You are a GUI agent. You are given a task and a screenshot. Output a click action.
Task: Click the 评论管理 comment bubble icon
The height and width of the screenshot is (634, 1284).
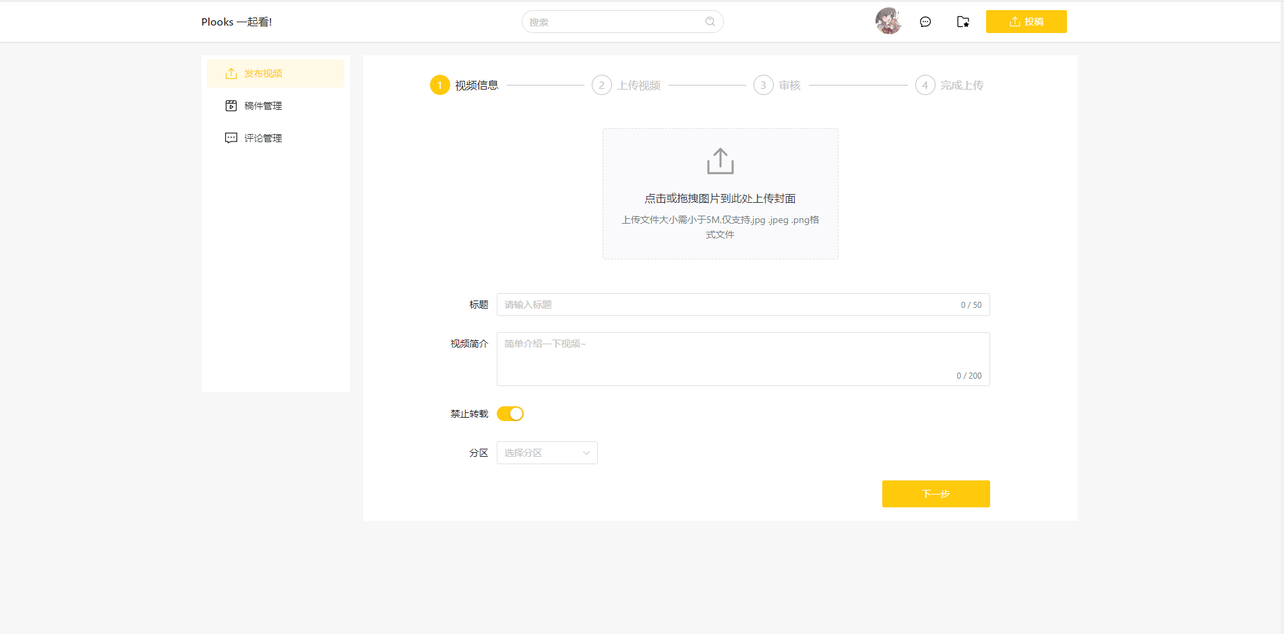[x=231, y=137]
